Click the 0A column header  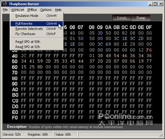click(x=108, y=27)
